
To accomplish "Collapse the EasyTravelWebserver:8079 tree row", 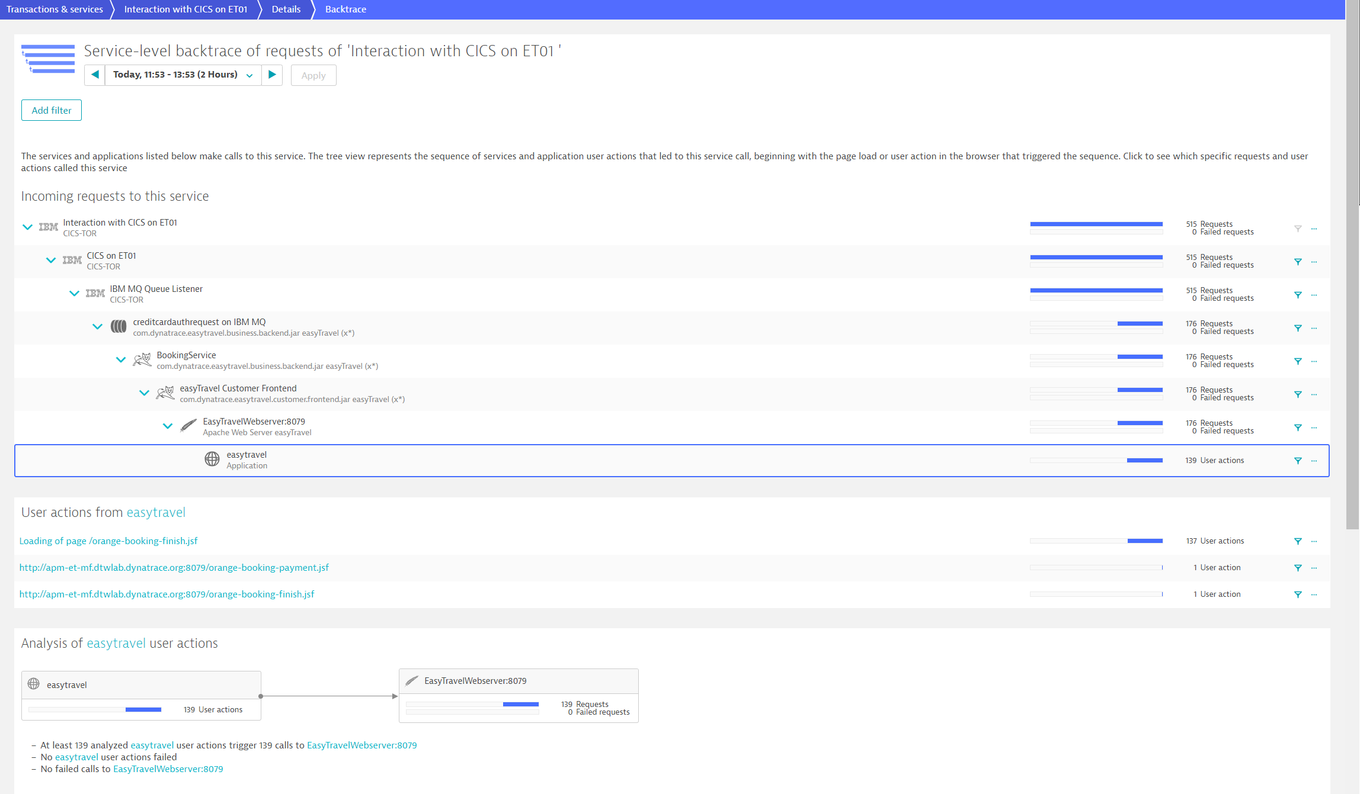I will tap(168, 426).
